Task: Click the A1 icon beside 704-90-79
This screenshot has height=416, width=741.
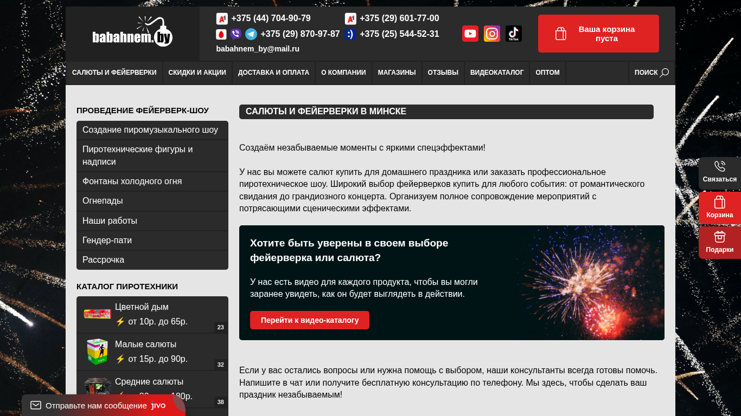Action: click(222, 19)
